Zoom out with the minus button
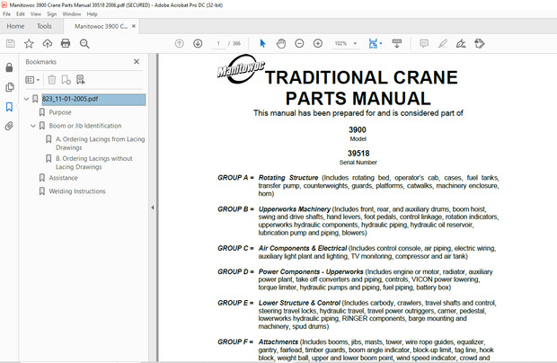Screen dimensions: 557x363 (299, 44)
